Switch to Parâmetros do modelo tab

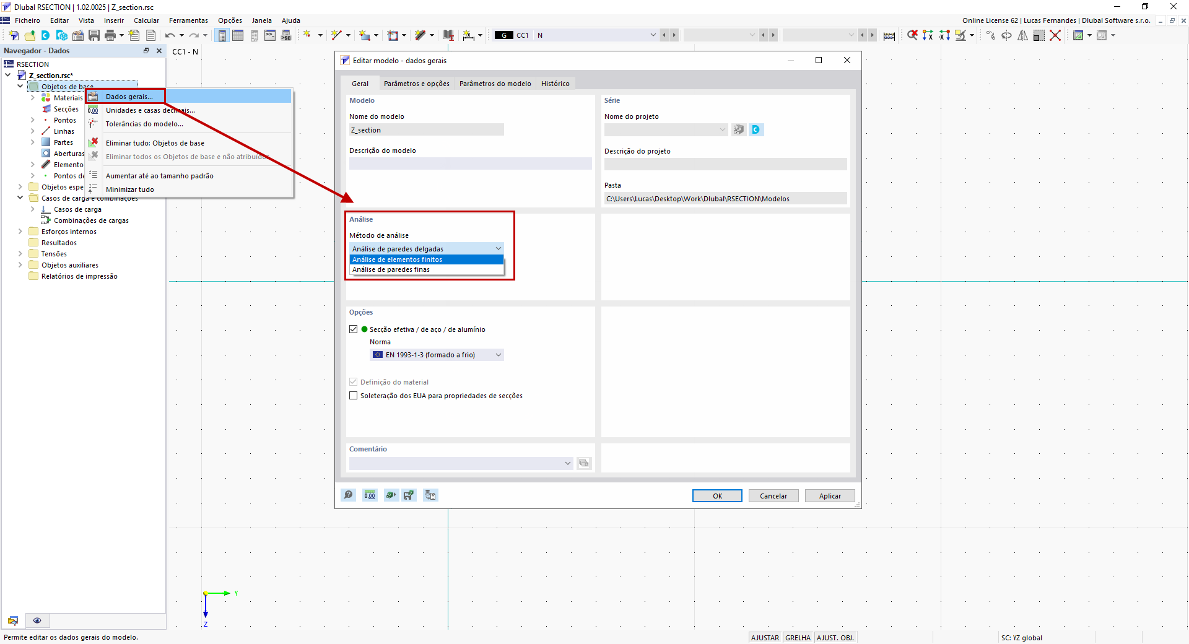[x=495, y=84]
